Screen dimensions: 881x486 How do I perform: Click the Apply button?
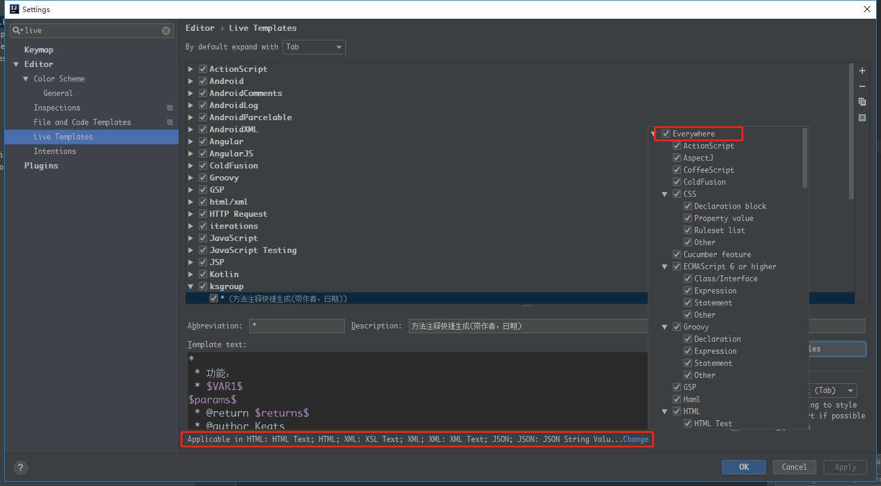tap(845, 467)
